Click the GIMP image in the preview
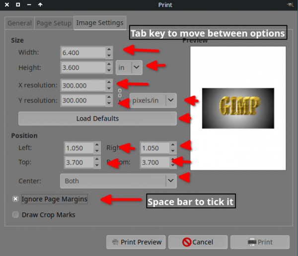This screenshot has width=298, height=256. click(238, 108)
